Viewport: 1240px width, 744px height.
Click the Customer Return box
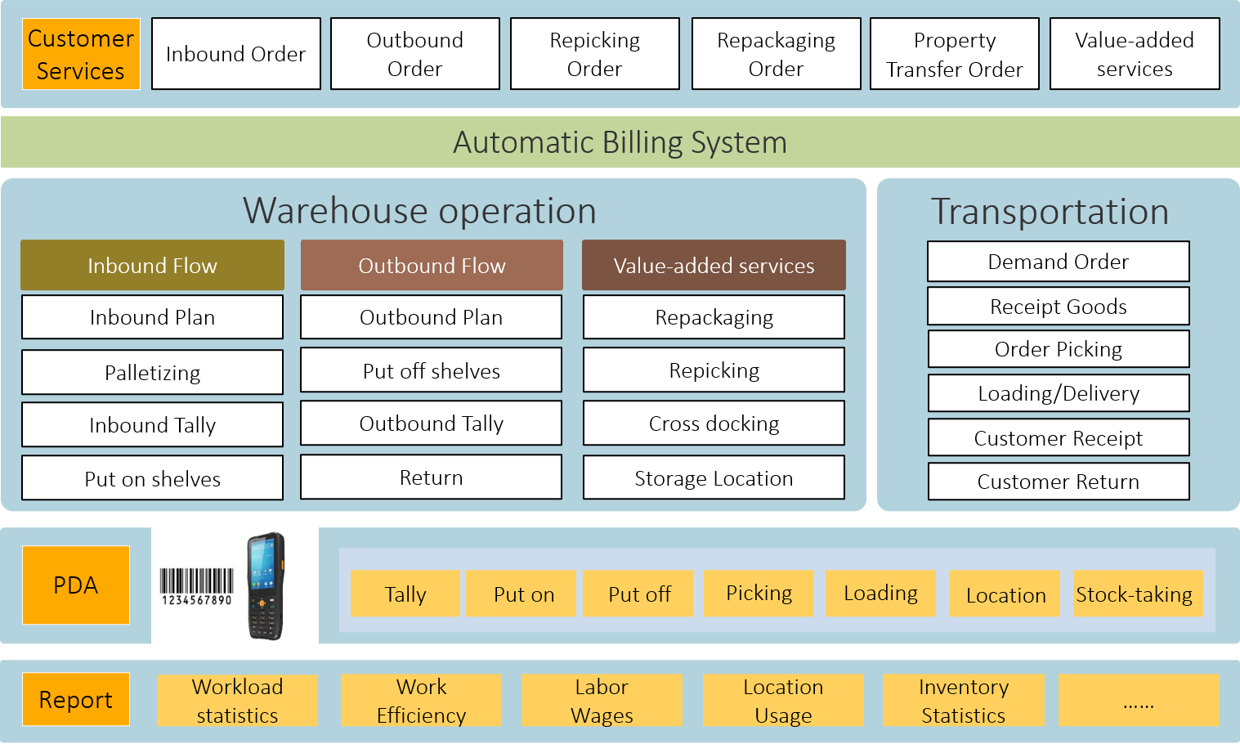pyautogui.click(x=1058, y=482)
